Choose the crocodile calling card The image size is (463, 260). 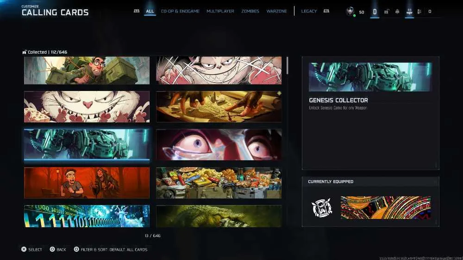(x=219, y=216)
